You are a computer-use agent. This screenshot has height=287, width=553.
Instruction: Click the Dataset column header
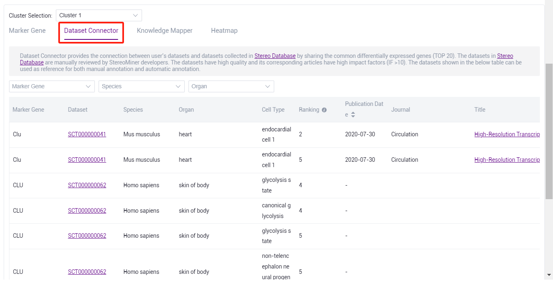(78, 110)
